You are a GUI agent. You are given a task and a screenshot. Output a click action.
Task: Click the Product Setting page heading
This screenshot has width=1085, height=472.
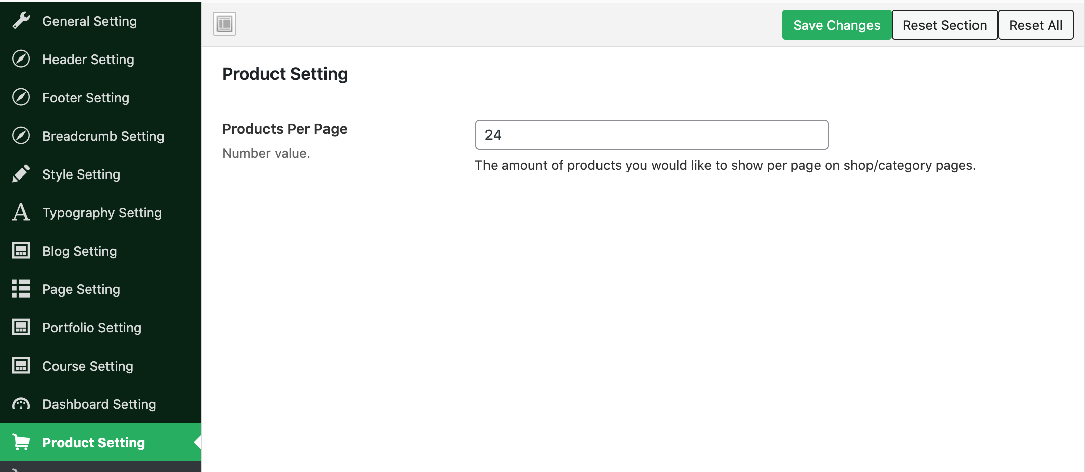[285, 74]
